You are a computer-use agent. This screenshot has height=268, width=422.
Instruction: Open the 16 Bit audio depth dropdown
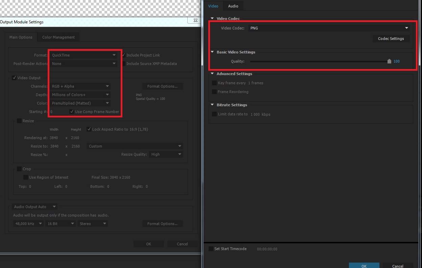[61, 224]
